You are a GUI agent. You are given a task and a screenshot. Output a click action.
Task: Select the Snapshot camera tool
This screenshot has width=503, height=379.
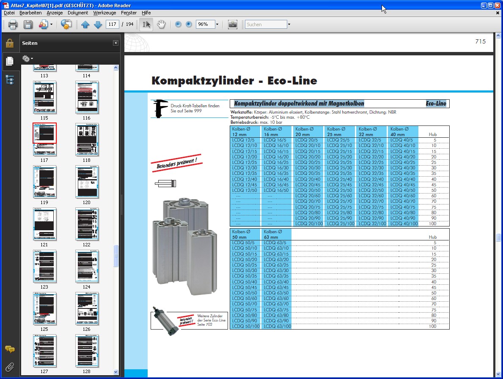point(233,25)
